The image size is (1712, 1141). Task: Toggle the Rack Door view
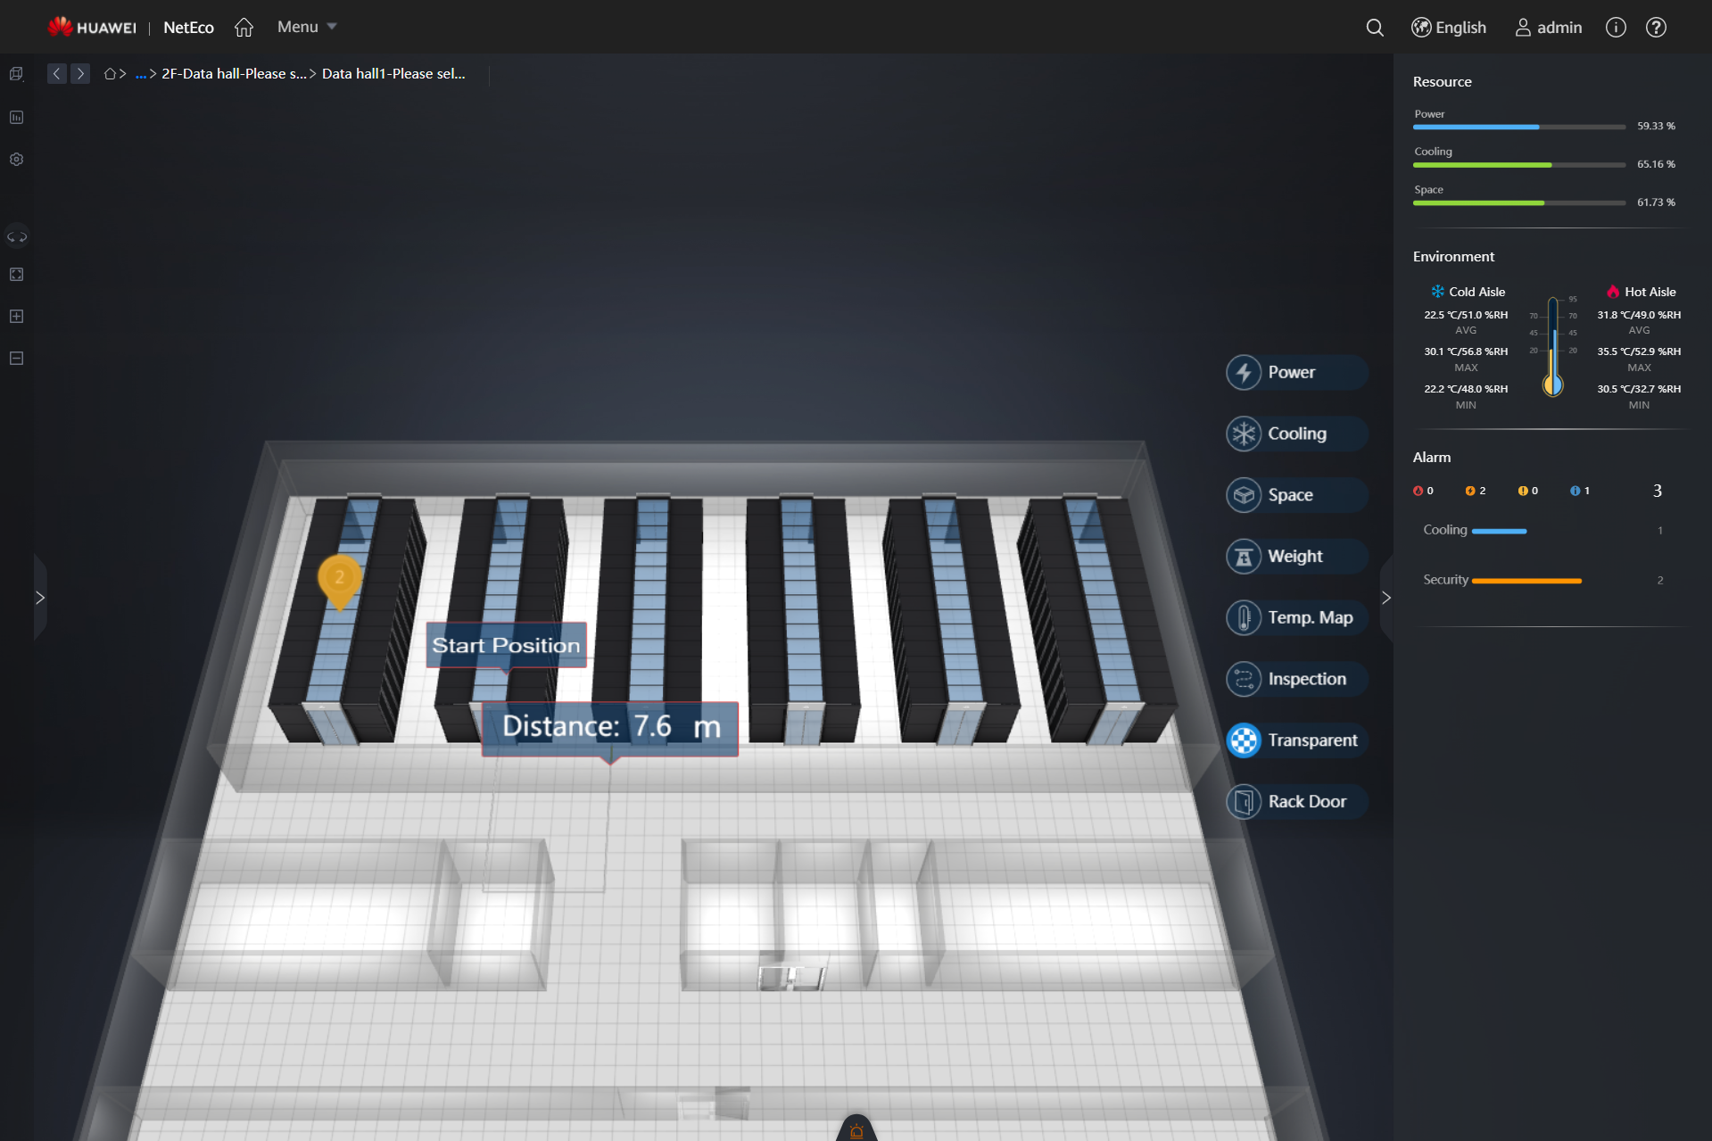pos(1294,801)
